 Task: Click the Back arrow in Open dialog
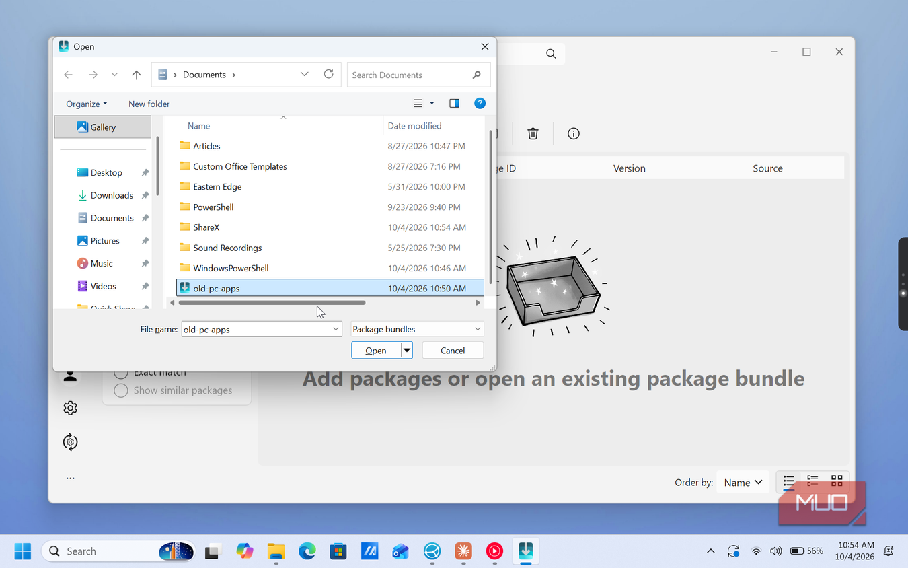coord(68,75)
